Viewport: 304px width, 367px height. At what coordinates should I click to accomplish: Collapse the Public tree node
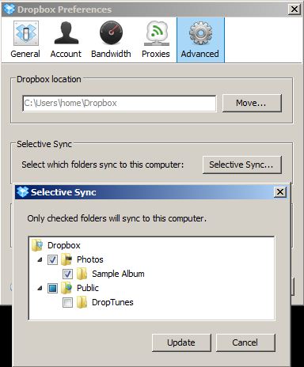click(x=40, y=289)
